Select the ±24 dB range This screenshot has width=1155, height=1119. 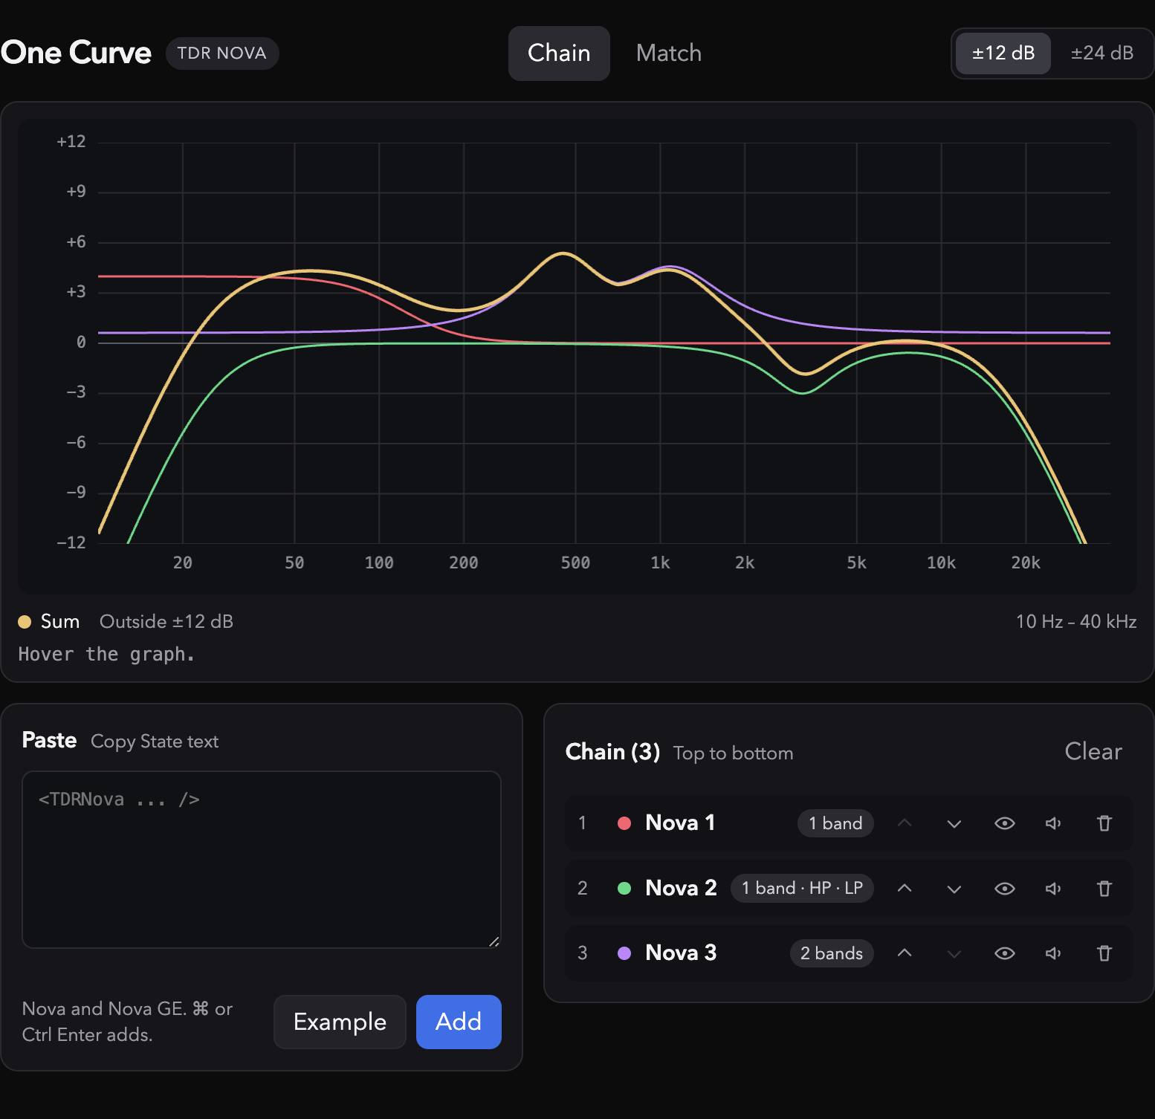[1102, 53]
